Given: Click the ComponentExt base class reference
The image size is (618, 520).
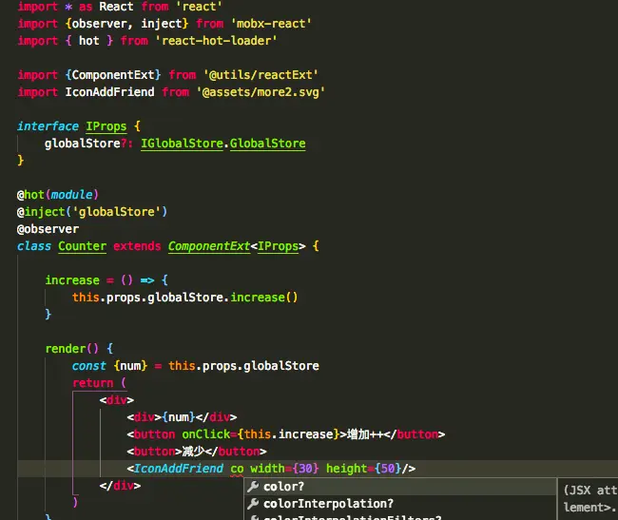Looking at the screenshot, I should 209,246.
